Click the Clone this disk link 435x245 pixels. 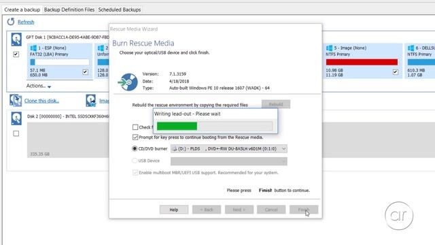41,101
